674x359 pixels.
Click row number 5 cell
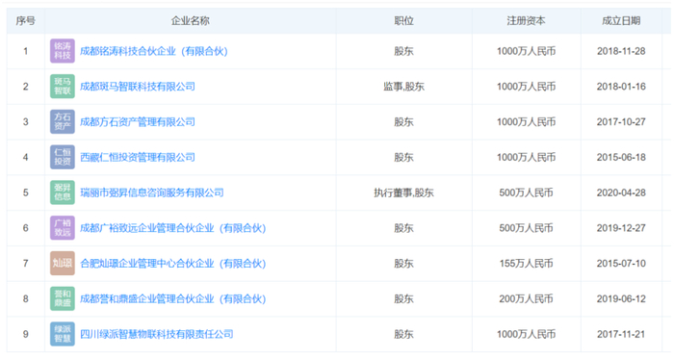point(25,192)
